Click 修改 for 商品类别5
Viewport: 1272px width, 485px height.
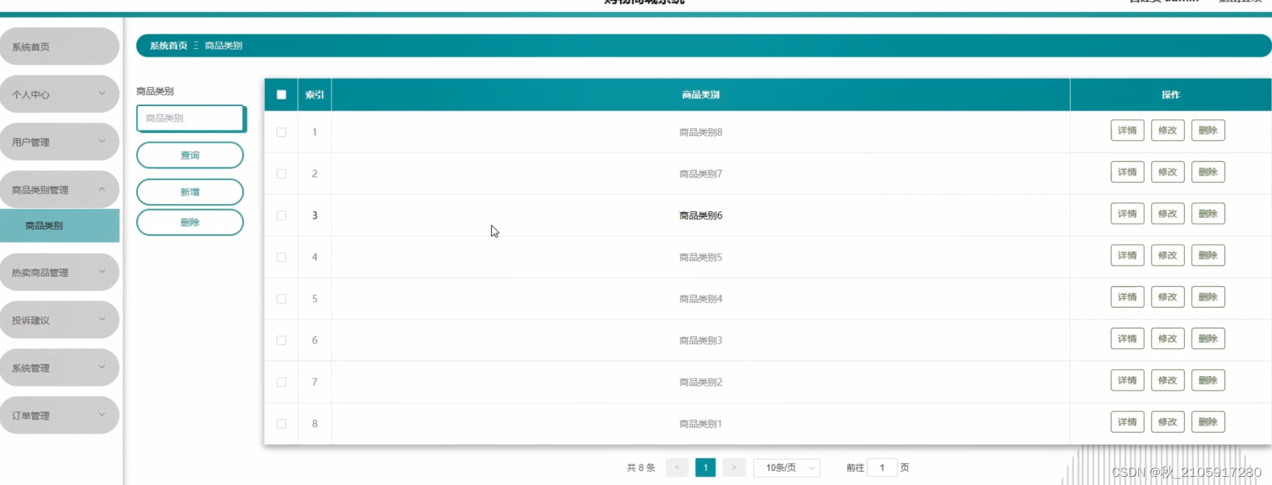click(x=1168, y=255)
